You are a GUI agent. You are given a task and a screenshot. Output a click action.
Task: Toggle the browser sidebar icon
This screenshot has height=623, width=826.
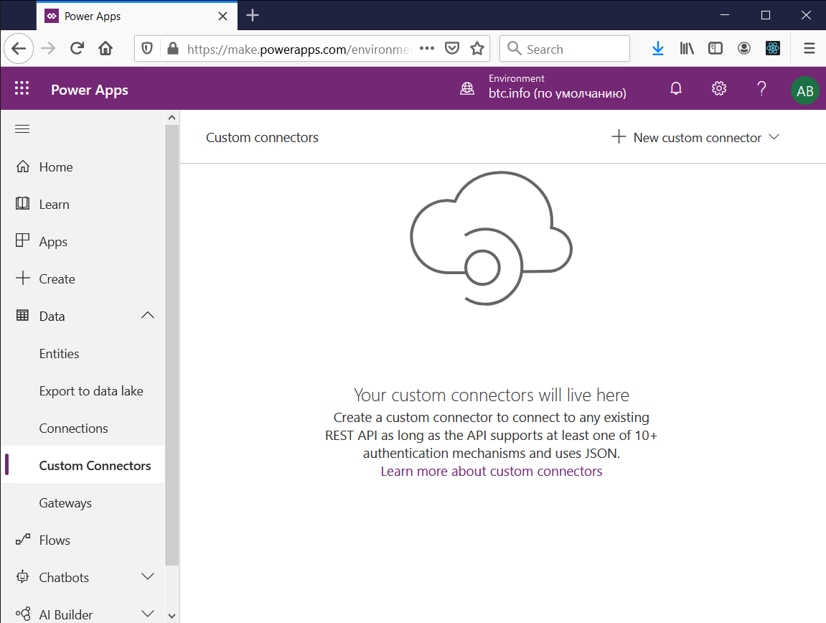[715, 49]
